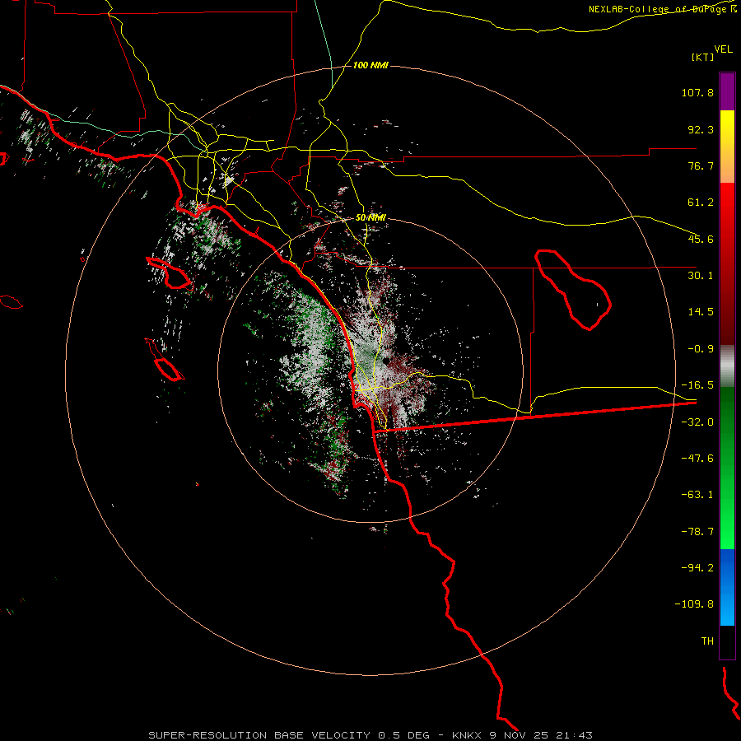Click the dark radar site dot at ring center
The width and height of the screenshot is (741, 741).
tap(386, 361)
